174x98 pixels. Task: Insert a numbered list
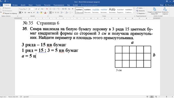(54, 9)
